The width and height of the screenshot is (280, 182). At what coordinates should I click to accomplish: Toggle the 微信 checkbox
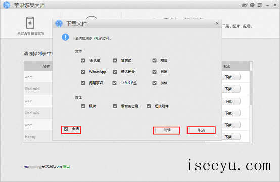pyautogui.click(x=155, y=83)
